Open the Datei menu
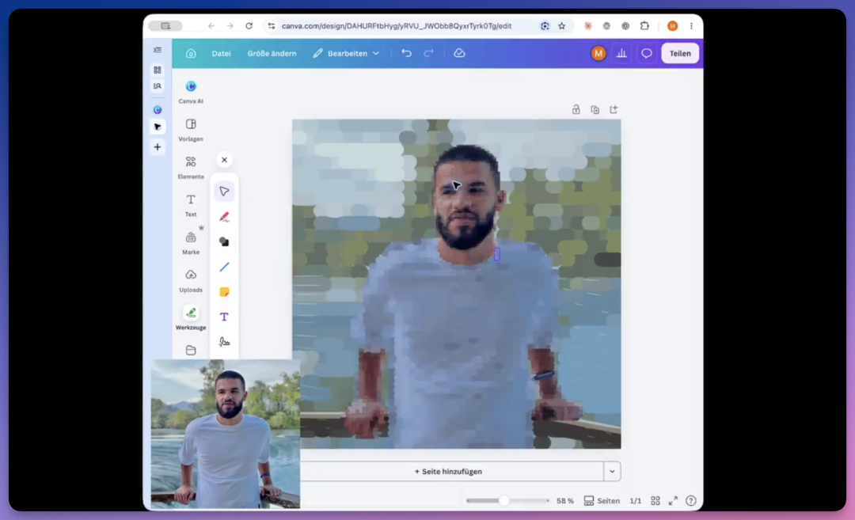Screen dimensions: 855x520 221,53
